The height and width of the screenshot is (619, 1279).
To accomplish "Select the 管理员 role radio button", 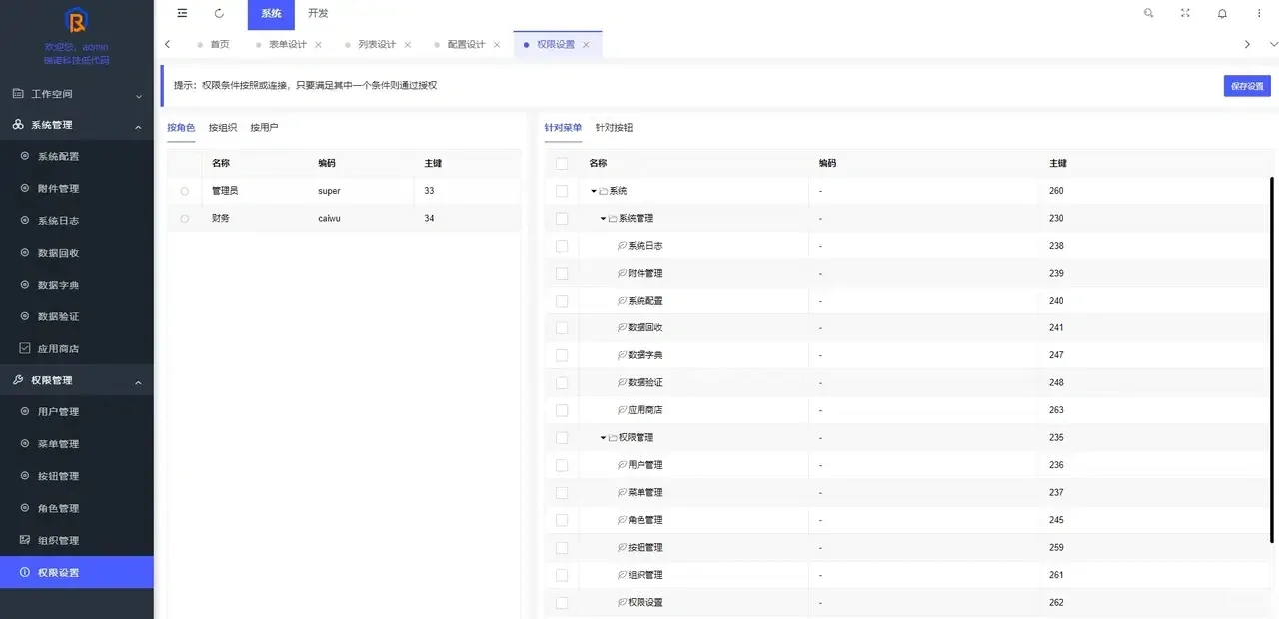I will point(184,191).
